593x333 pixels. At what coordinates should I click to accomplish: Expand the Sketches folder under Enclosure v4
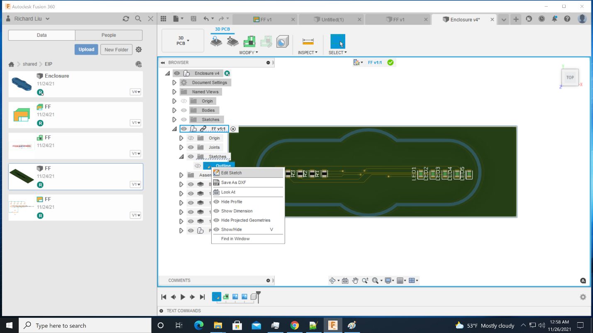pyautogui.click(x=174, y=119)
